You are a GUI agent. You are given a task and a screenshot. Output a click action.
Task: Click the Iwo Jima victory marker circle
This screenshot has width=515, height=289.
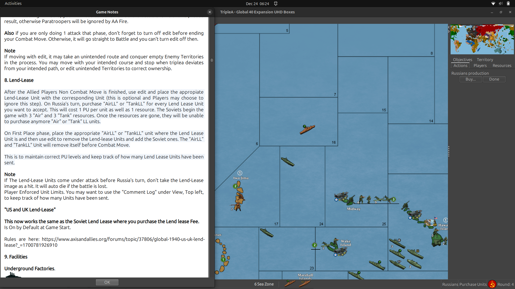(240, 173)
